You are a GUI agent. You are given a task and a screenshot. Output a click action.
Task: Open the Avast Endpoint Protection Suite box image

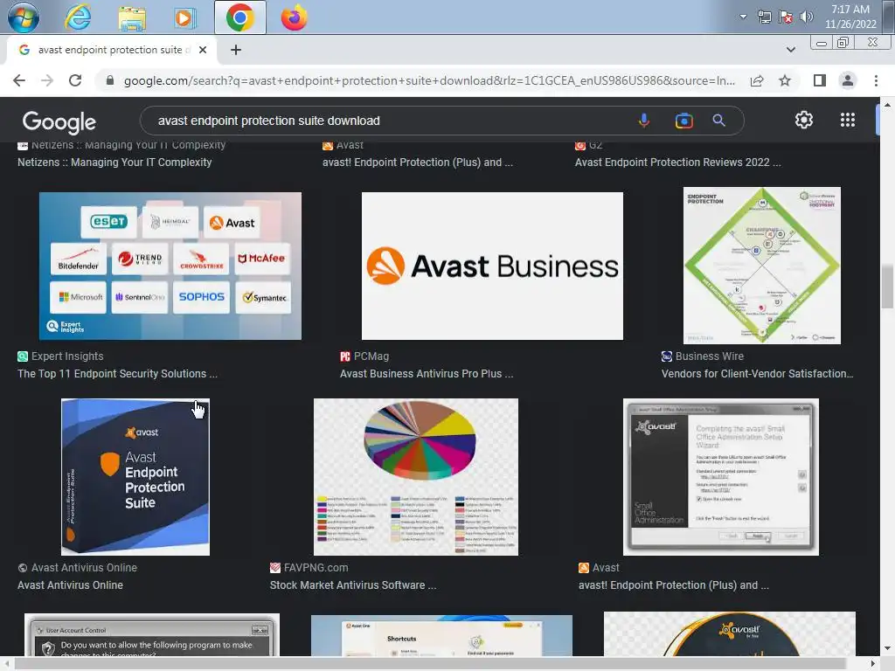click(x=135, y=477)
